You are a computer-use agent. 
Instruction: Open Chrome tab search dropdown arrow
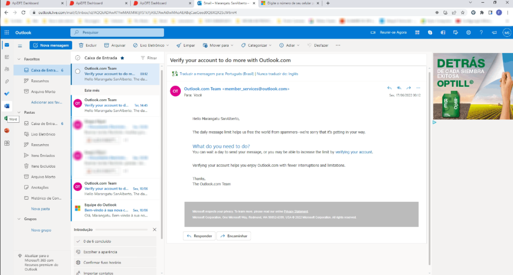pyautogui.click(x=471, y=3)
